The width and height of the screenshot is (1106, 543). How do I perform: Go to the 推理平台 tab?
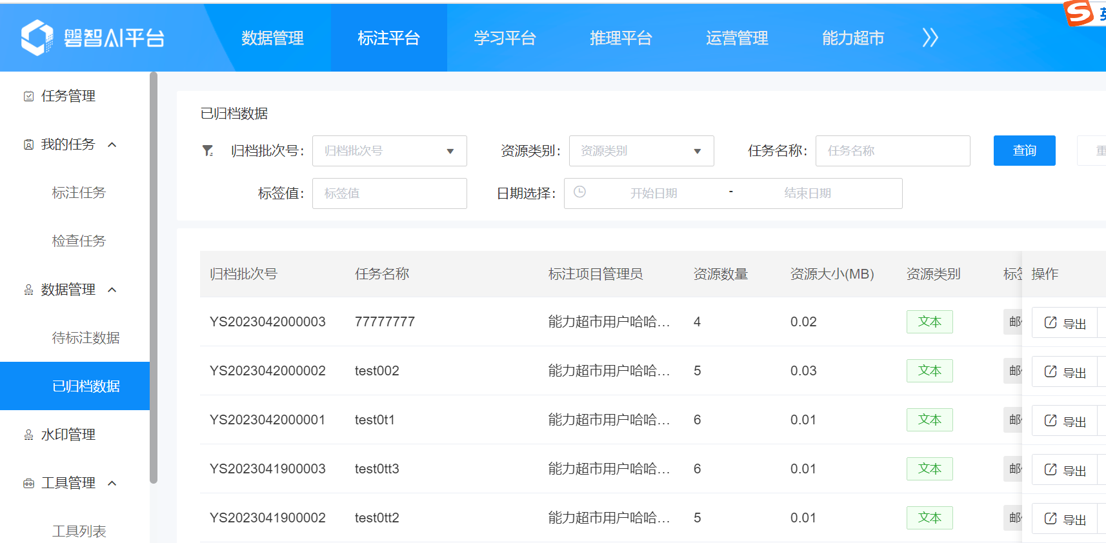(x=621, y=38)
